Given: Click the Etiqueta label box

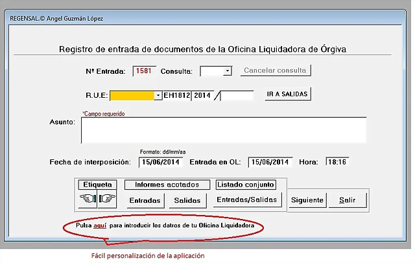Looking at the screenshot, I should pyautogui.click(x=97, y=185).
